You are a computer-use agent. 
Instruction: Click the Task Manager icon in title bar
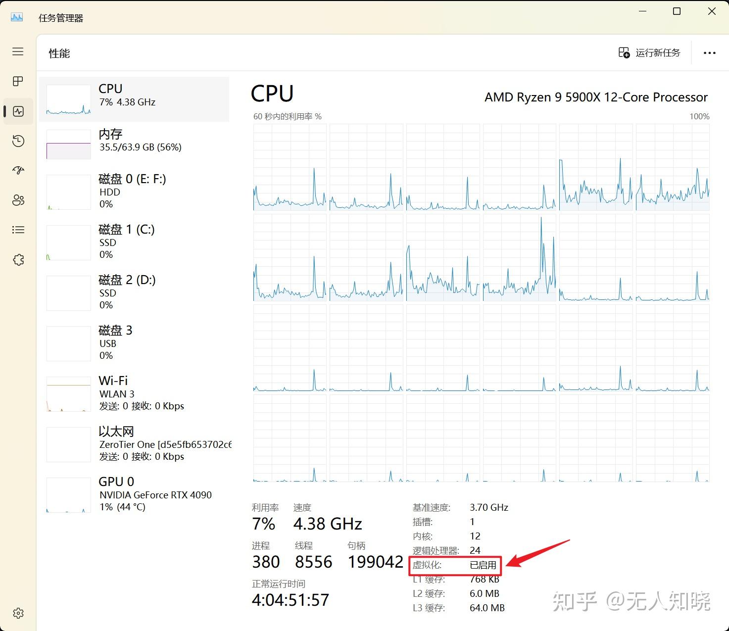[x=16, y=17]
